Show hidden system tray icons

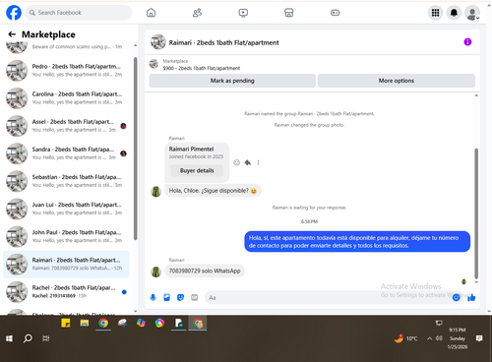[429, 338]
